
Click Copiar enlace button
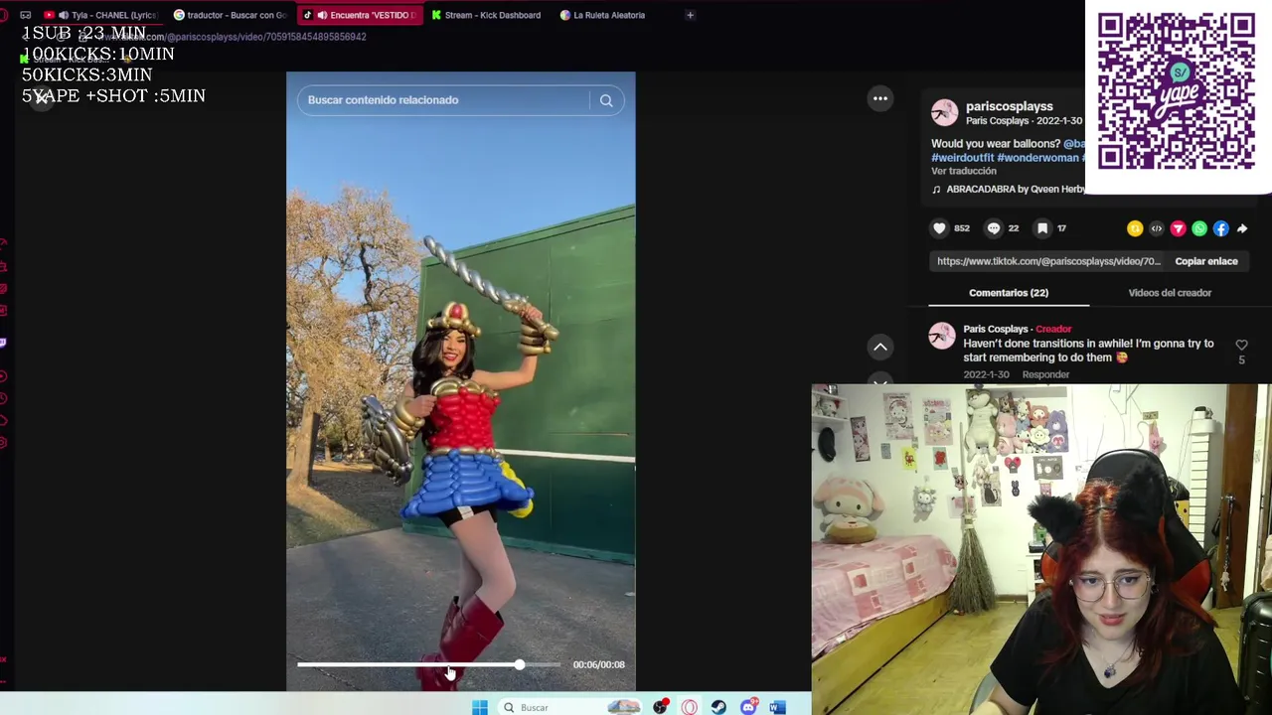[x=1206, y=261]
